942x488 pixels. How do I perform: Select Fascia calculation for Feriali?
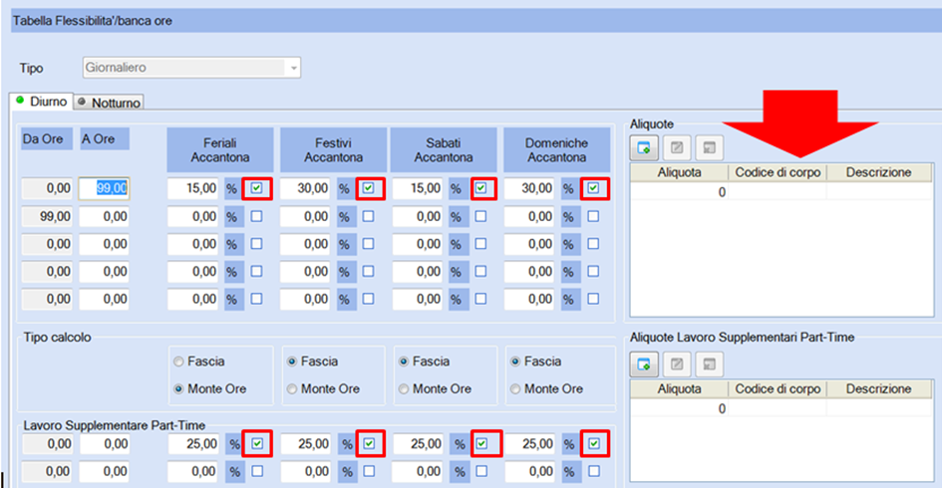(x=198, y=362)
